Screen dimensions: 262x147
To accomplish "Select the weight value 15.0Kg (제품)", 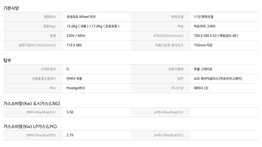I will [77, 26].
